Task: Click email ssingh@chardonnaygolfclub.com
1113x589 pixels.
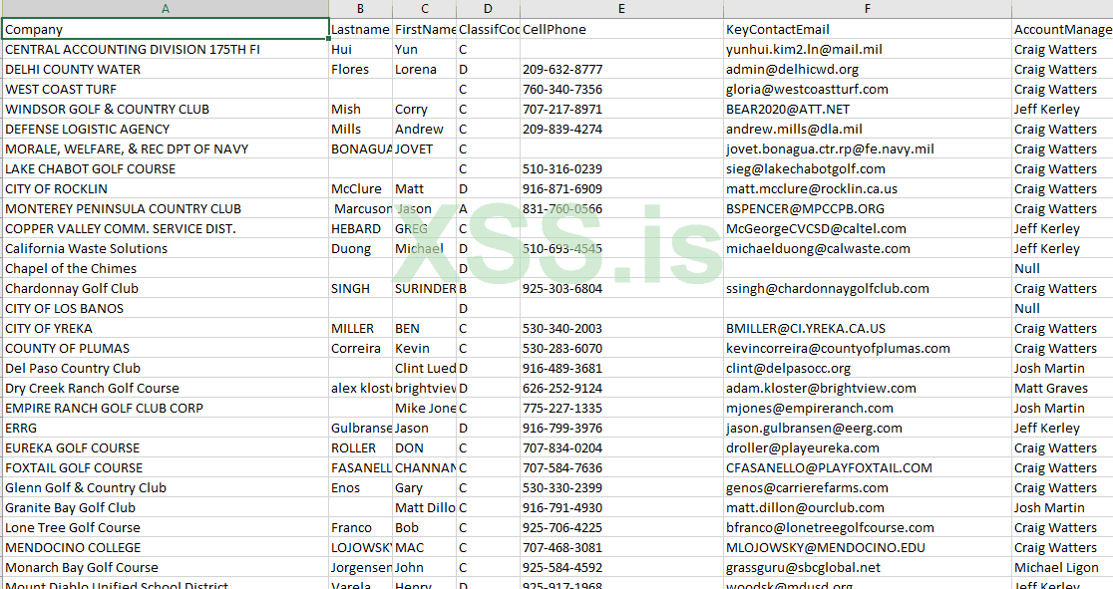Action: [828, 288]
